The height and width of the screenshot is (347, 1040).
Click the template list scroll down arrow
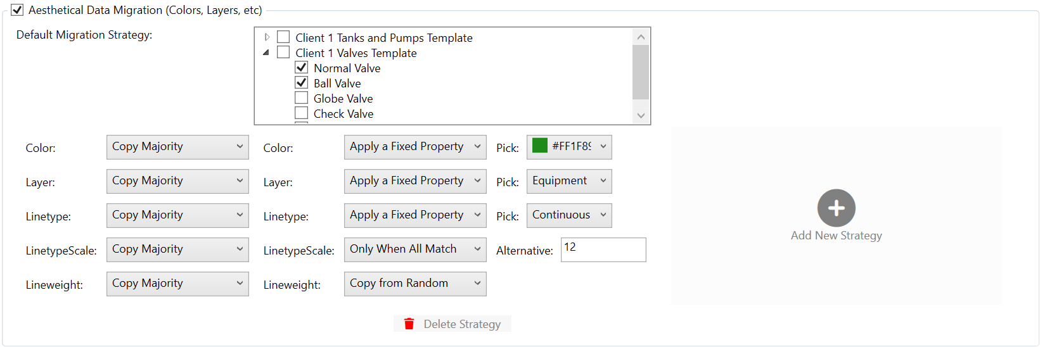point(641,115)
